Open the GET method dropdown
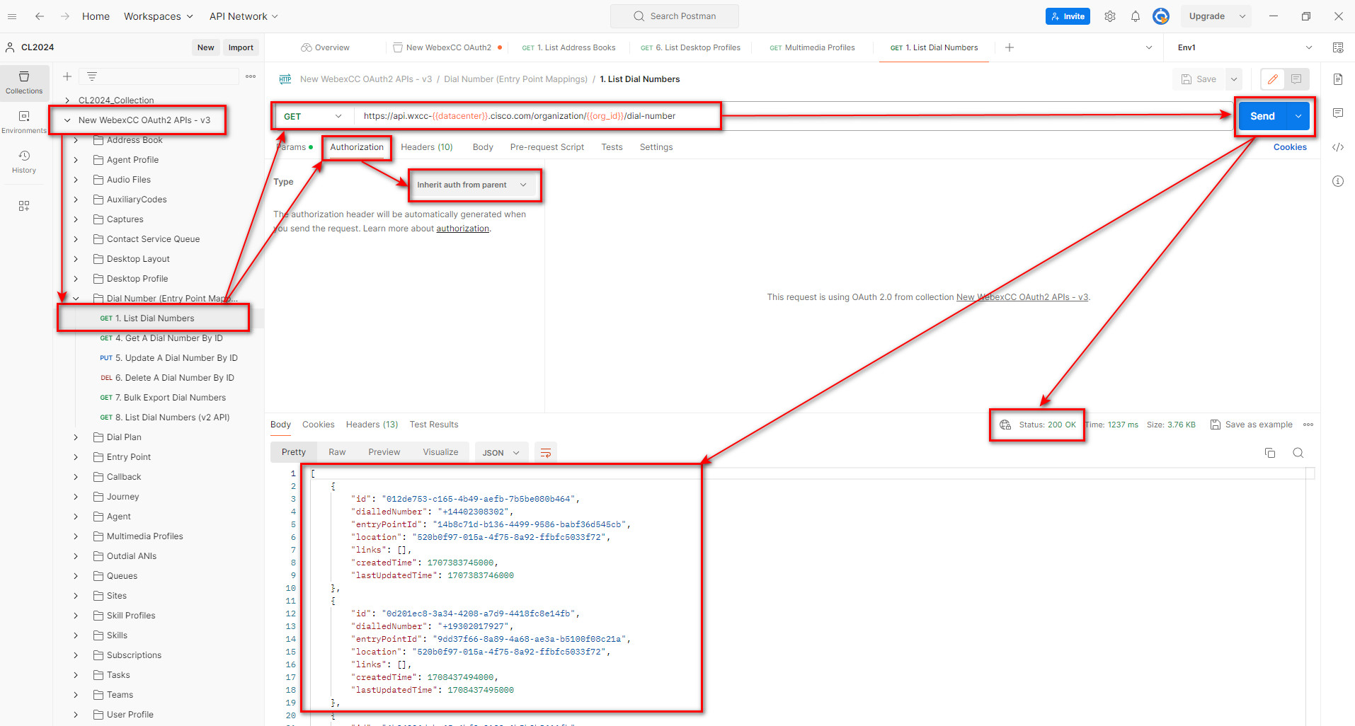The height and width of the screenshot is (726, 1355). (313, 116)
